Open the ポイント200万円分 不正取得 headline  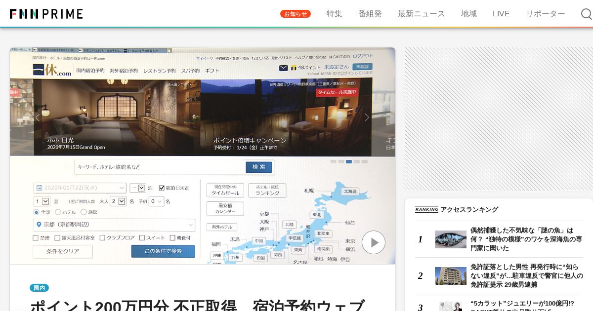point(198,305)
